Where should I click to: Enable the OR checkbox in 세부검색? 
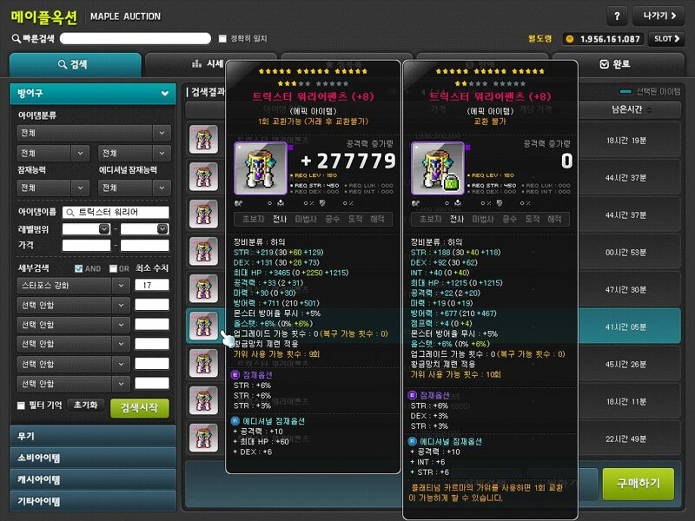[113, 268]
